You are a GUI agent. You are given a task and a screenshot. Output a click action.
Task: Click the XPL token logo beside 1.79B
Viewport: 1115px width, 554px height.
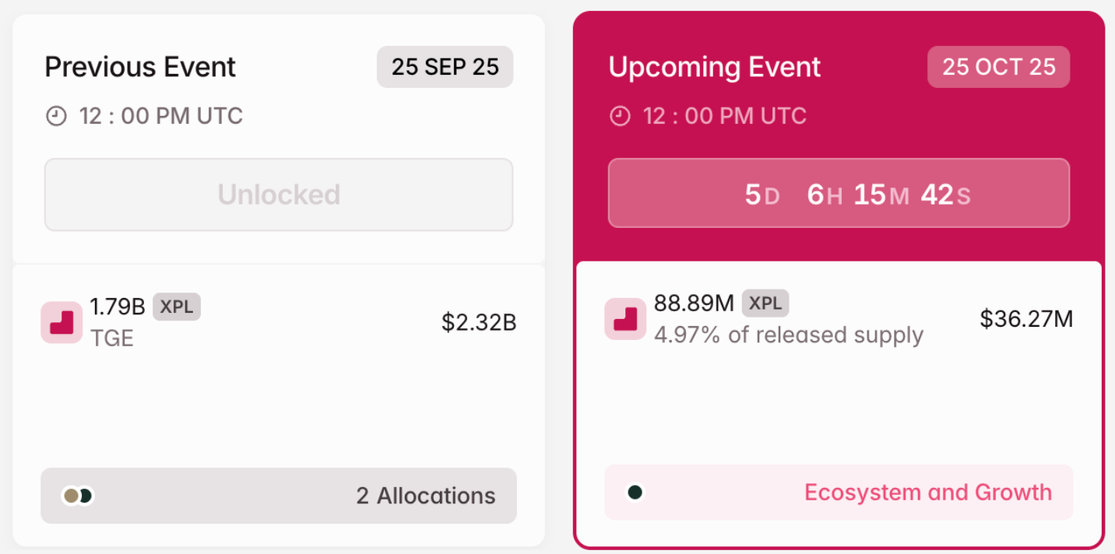pyautogui.click(x=62, y=322)
